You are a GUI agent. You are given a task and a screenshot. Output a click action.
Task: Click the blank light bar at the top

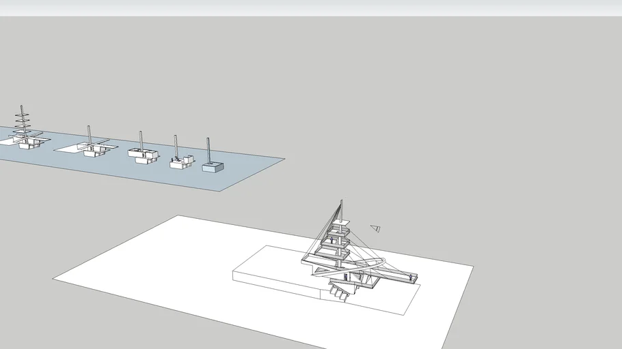tap(311, 7)
